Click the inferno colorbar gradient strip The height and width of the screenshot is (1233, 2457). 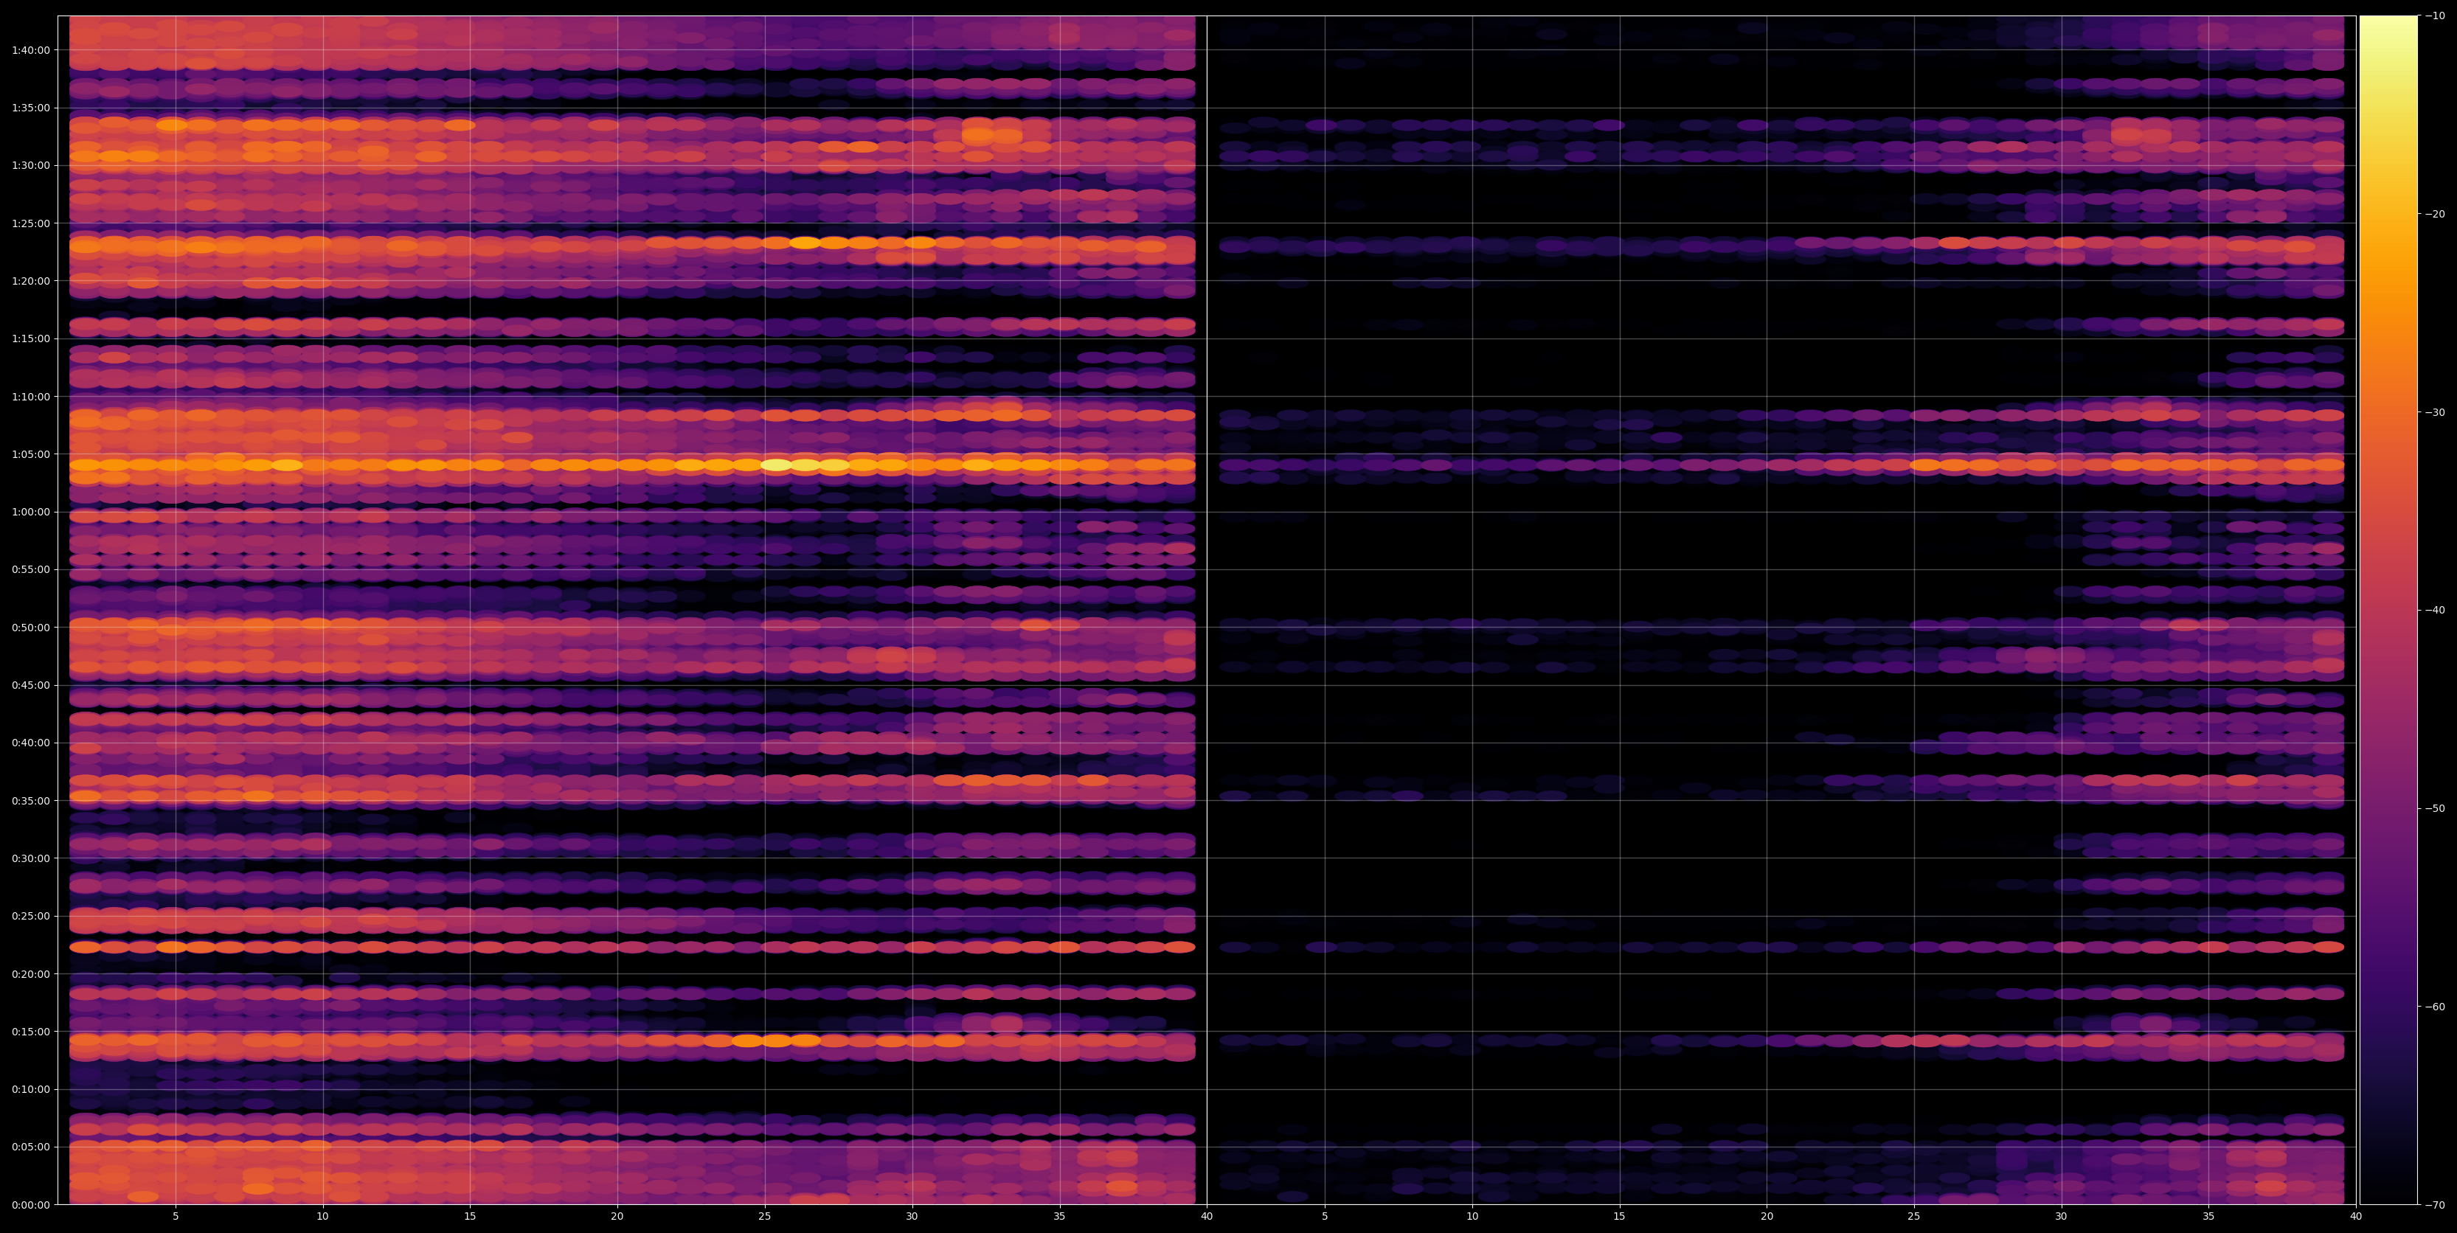pos(2388,611)
